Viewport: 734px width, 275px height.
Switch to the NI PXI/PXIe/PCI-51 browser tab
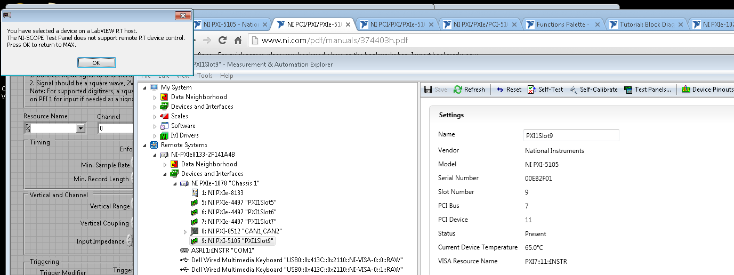pyautogui.click(x=481, y=25)
